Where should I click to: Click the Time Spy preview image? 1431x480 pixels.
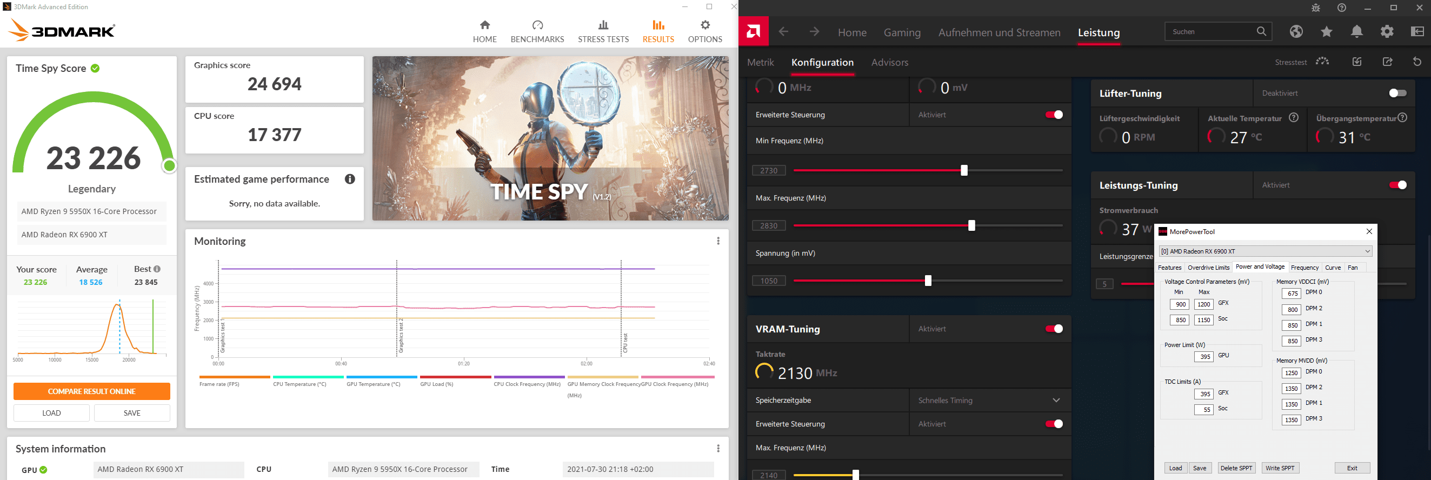pos(550,138)
